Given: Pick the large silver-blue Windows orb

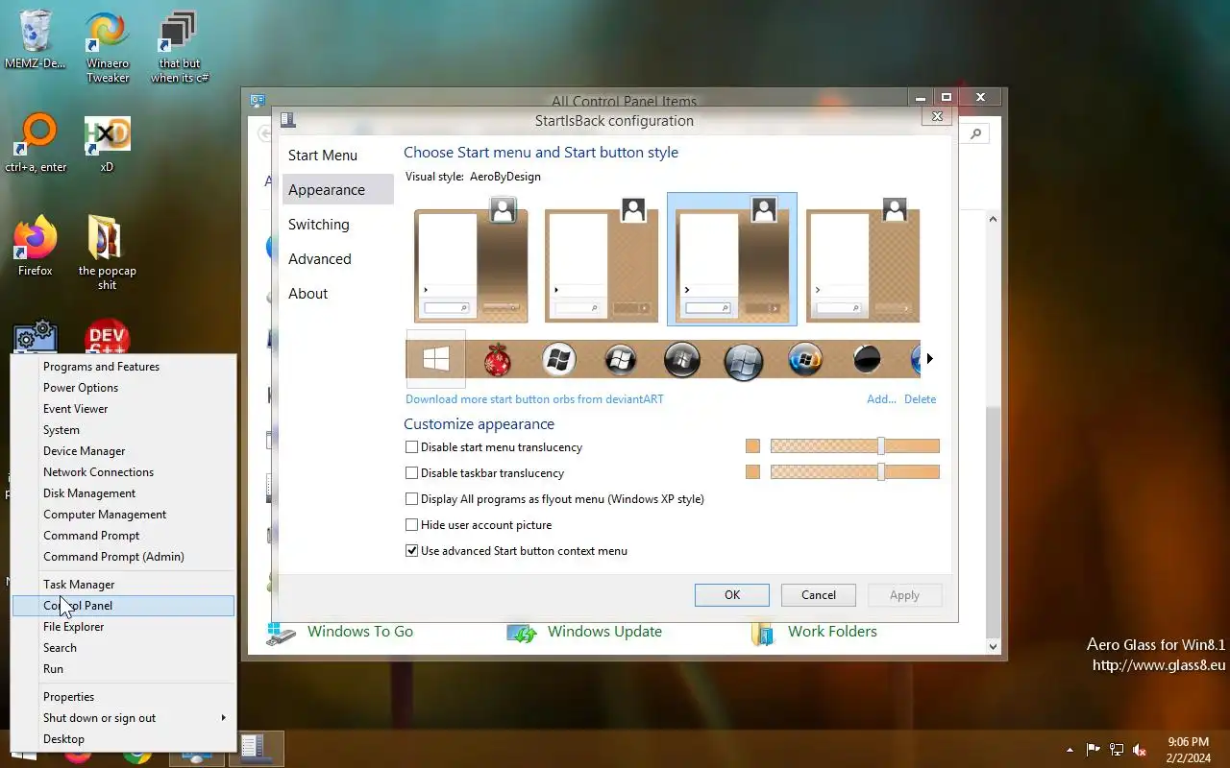Looking at the screenshot, I should 743,361.
